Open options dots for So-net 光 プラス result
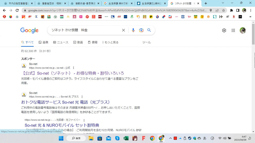 (x=82, y=97)
